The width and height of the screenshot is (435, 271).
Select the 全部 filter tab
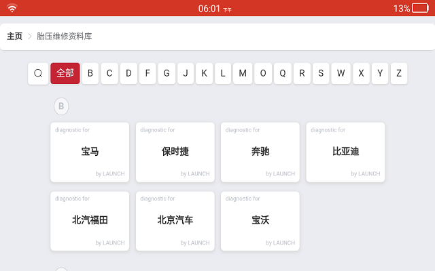pos(65,73)
